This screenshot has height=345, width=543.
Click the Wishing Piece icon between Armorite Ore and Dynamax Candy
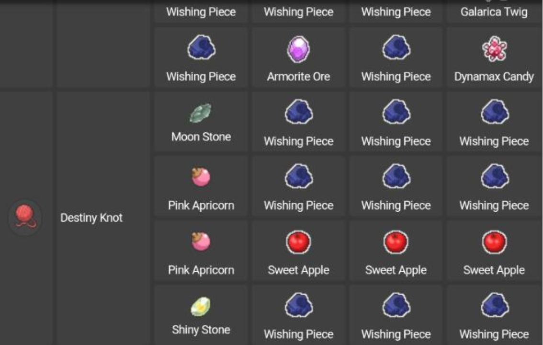[396, 49]
